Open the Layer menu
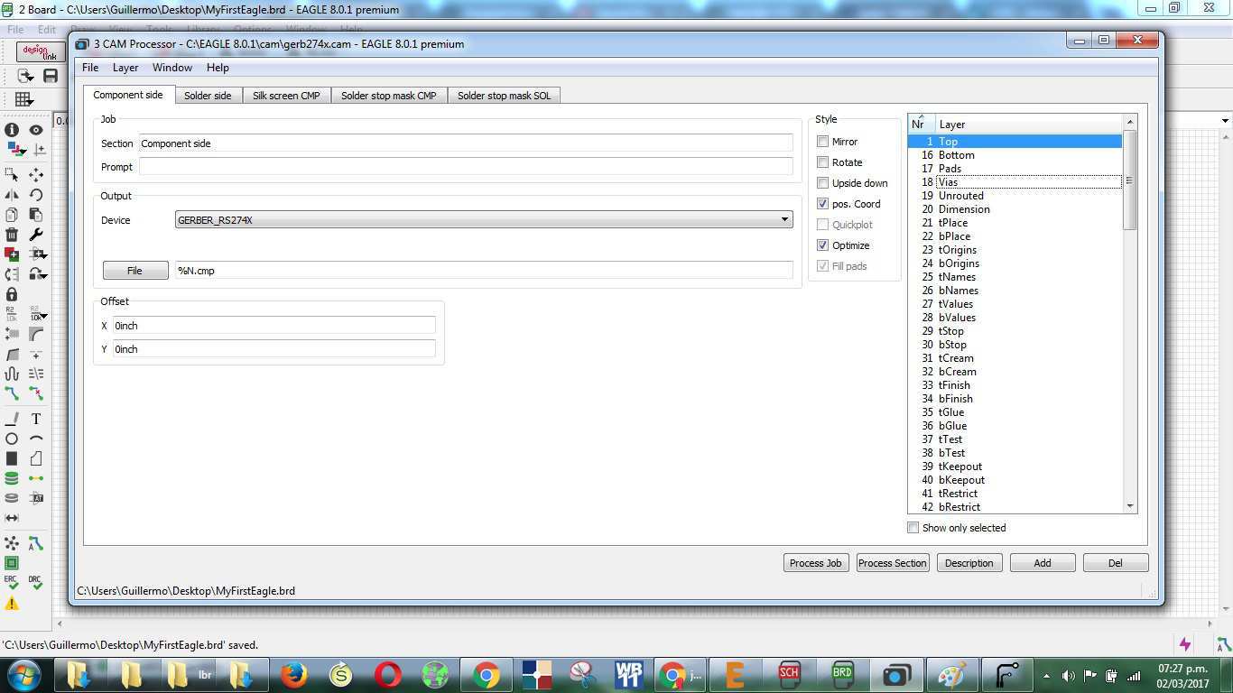This screenshot has width=1233, height=693. pyautogui.click(x=125, y=68)
